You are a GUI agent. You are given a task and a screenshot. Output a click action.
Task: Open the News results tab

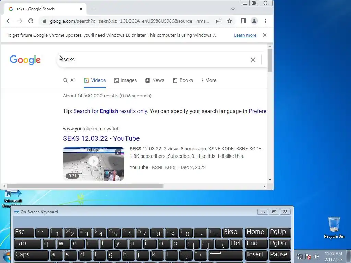155,80
